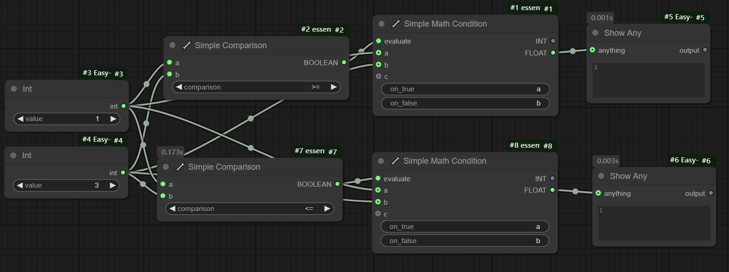Open on_false dropdown in bottom Math Condition
Image resolution: width=729 pixels, height=272 pixels.
coord(464,241)
